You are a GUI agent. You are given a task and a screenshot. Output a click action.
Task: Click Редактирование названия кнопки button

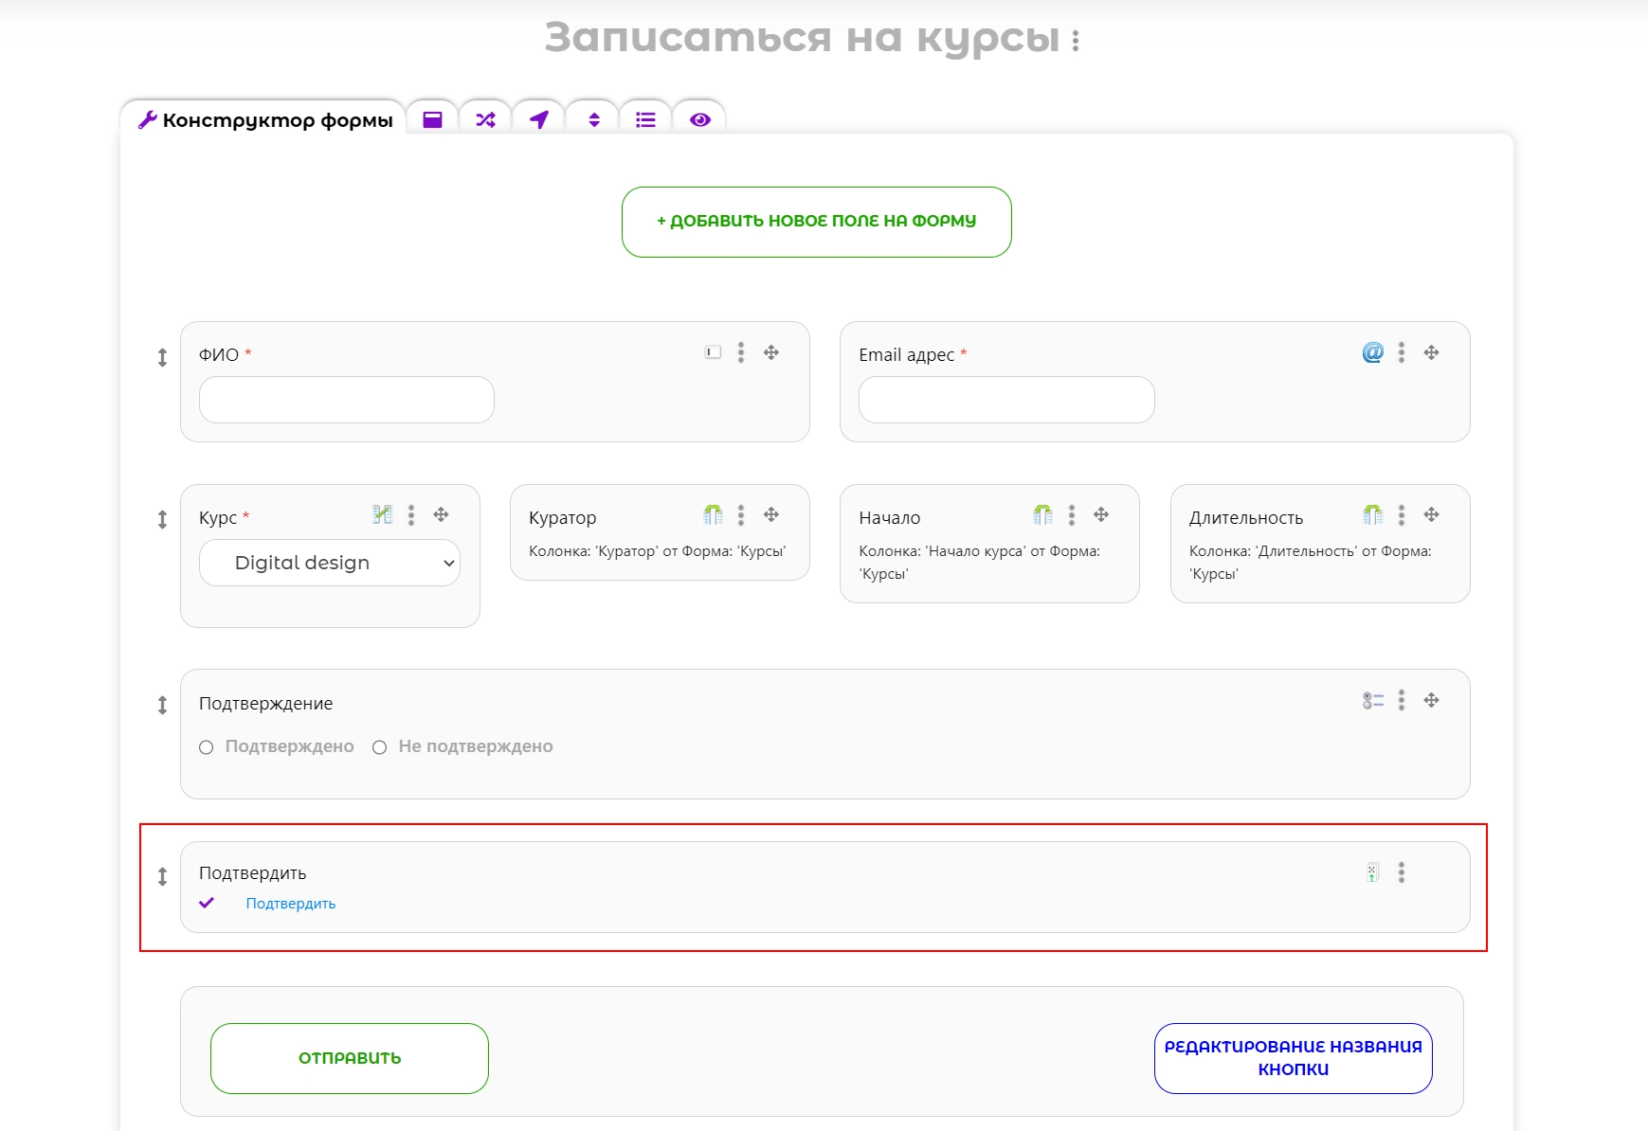click(x=1293, y=1058)
